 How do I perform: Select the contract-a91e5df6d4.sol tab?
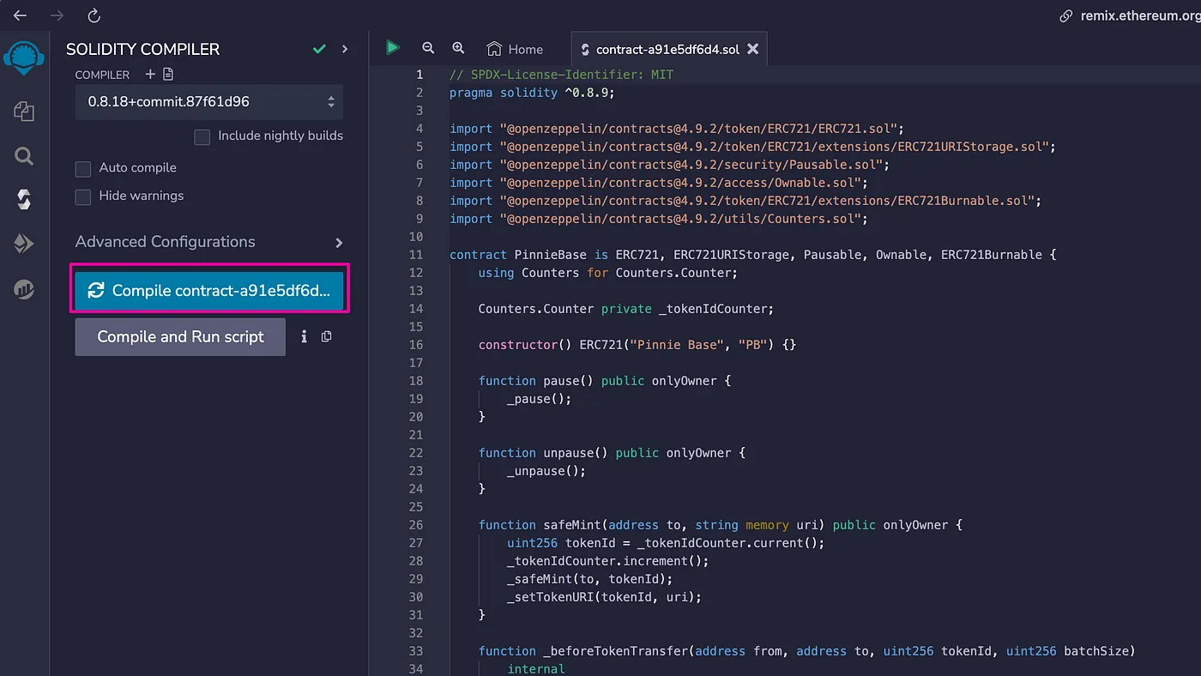pyautogui.click(x=668, y=49)
